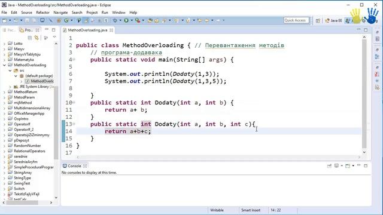This screenshot has height=215, width=383.
Task: Maximize the Project Explorer panel
Action: click(53, 30)
